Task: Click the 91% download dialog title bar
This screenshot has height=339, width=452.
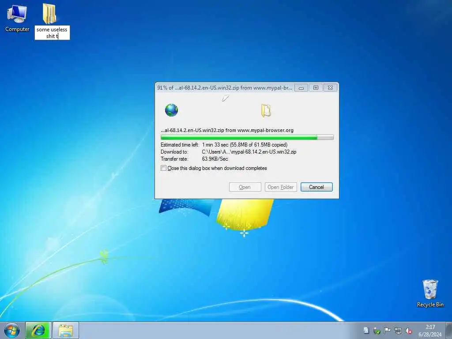Action: [x=225, y=88]
